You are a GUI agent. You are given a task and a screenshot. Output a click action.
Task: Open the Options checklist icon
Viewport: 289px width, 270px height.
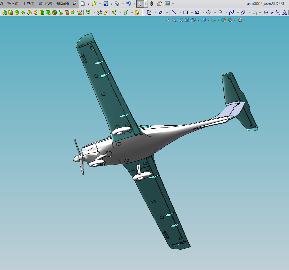[x=167, y=4]
